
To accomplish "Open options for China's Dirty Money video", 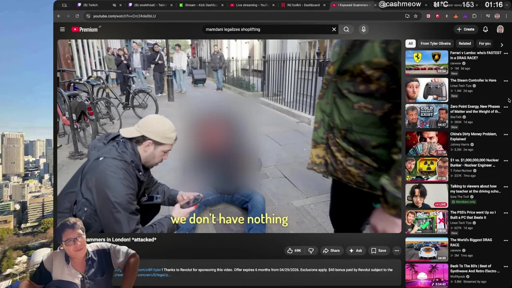I will click(x=506, y=134).
